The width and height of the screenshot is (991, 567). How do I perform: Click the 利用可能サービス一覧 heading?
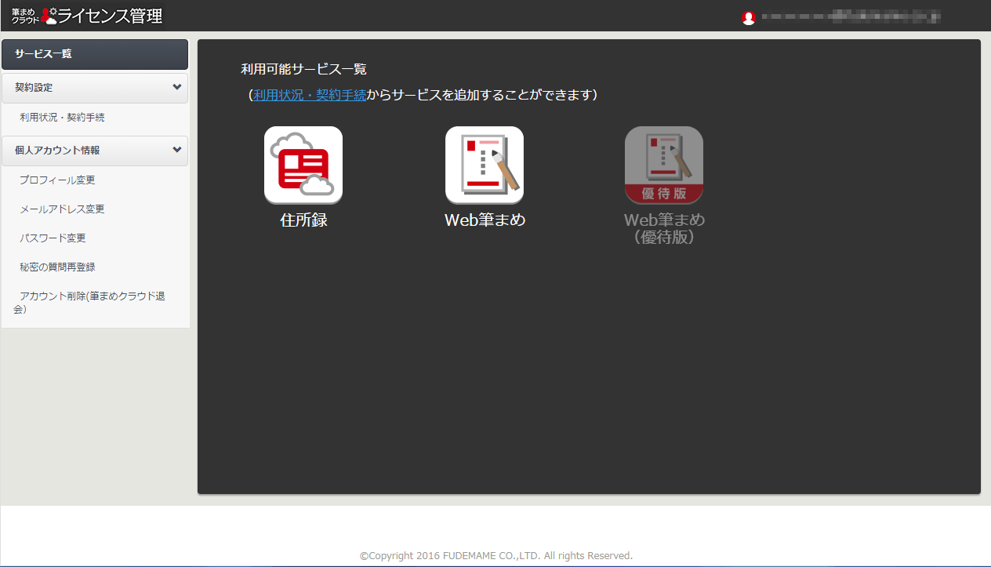click(x=303, y=69)
